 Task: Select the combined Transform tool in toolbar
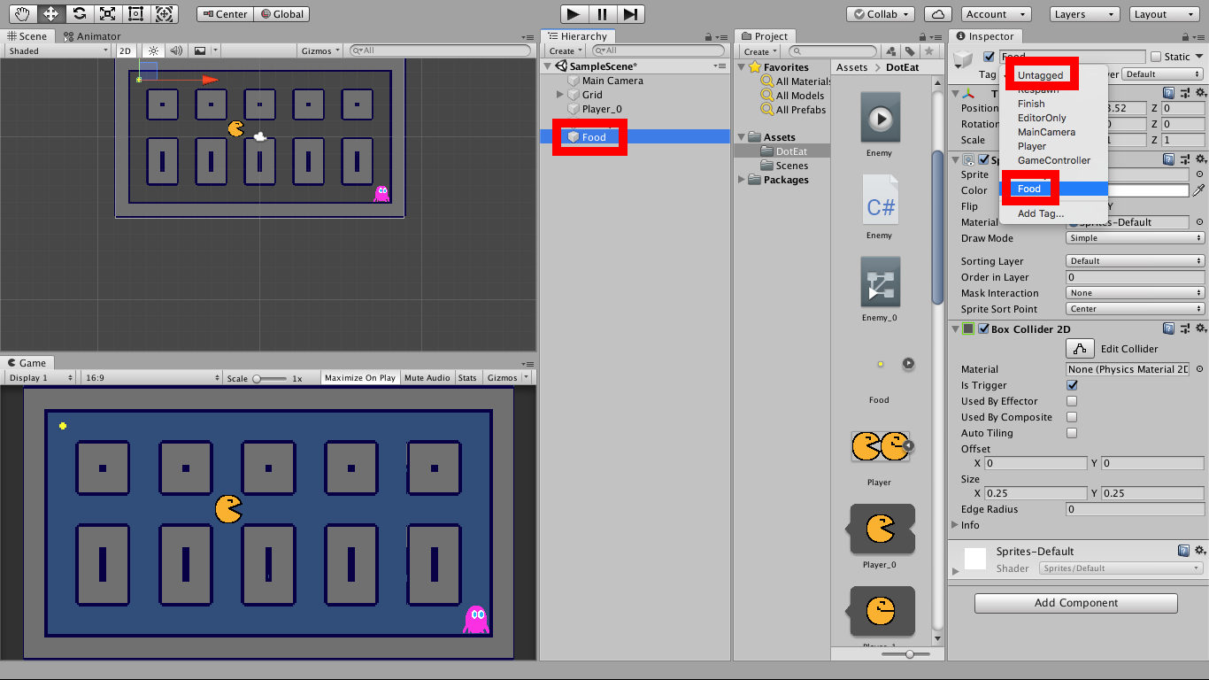coord(164,14)
